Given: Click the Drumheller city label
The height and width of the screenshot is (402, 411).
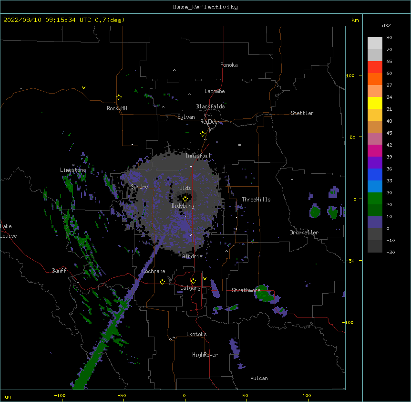Looking at the screenshot, I should tap(304, 233).
